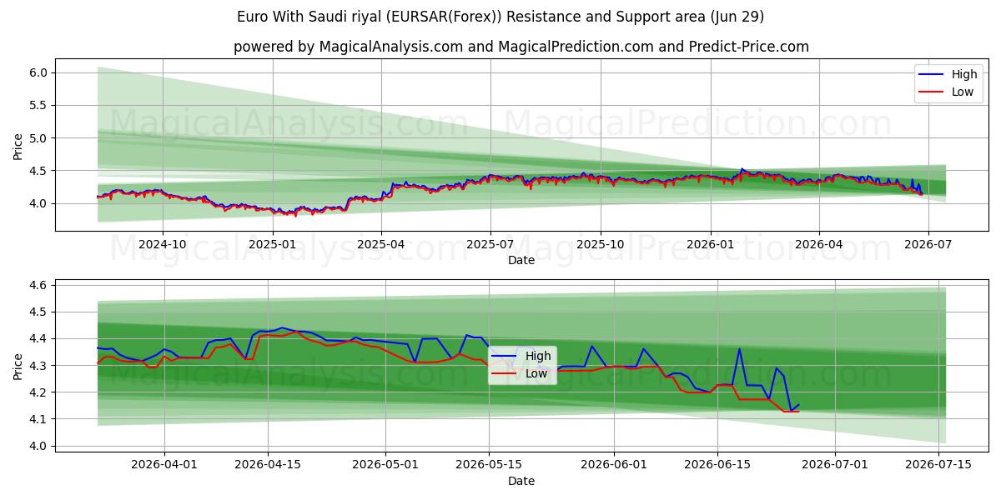This screenshot has width=1001, height=500.
Task: Click the 2026-06-15 date tick label
Action: [x=717, y=465]
